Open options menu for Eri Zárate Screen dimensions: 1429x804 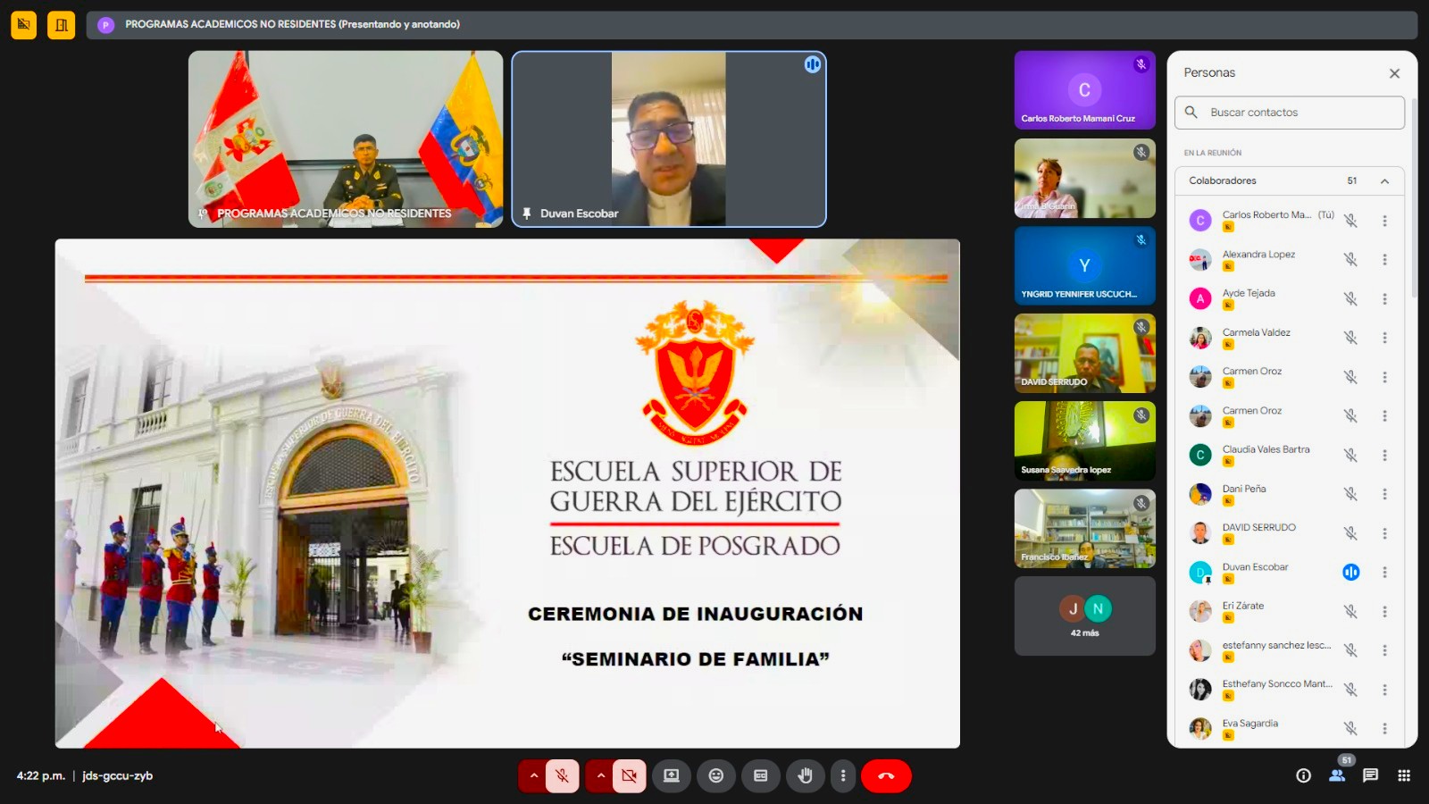[x=1385, y=611]
